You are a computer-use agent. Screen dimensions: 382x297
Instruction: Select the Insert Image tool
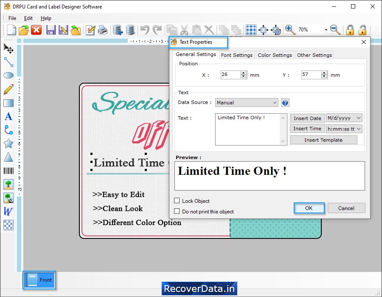8,184
